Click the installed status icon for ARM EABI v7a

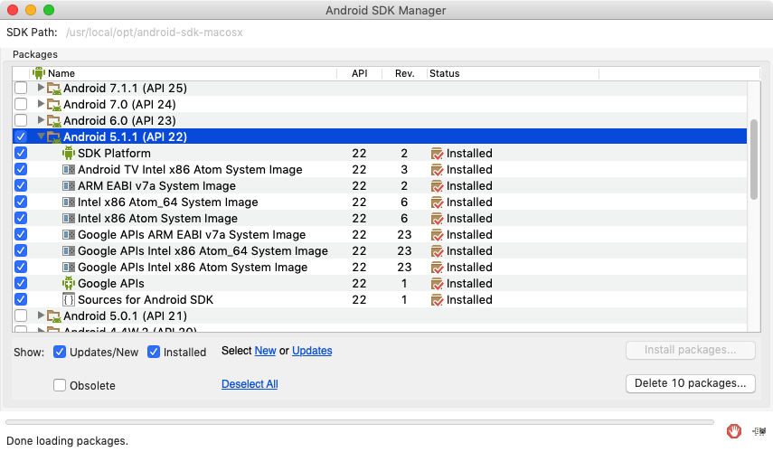coord(437,186)
